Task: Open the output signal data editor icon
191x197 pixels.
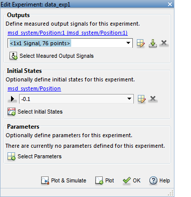Action: click(x=141, y=43)
